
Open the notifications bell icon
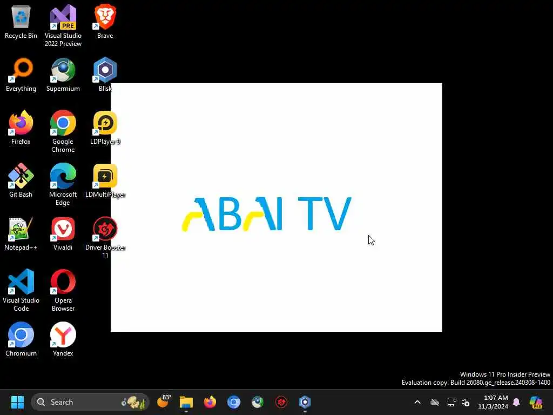[x=516, y=402]
